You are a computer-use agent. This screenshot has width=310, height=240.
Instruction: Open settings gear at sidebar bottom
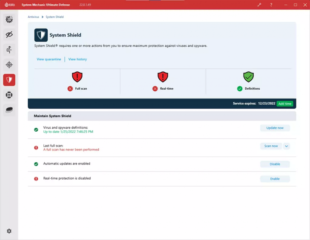[x=9, y=231]
